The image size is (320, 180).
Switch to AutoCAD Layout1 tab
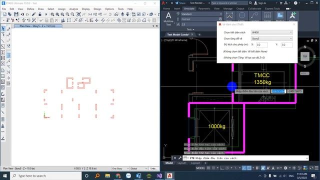click(x=181, y=163)
